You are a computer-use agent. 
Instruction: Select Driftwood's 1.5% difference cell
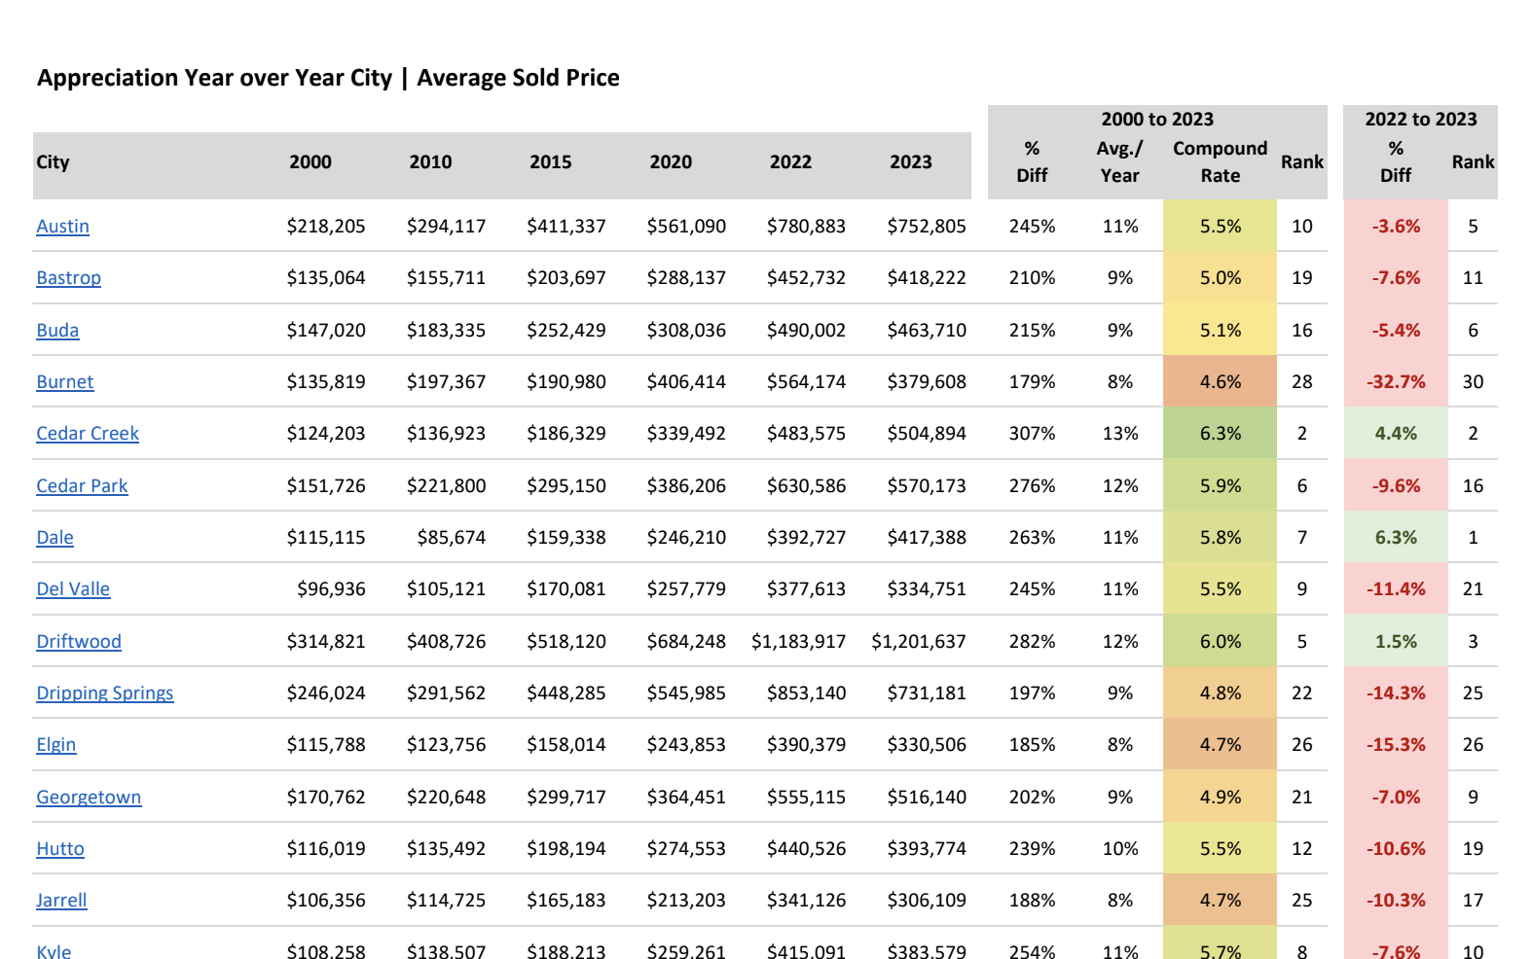click(x=1396, y=642)
